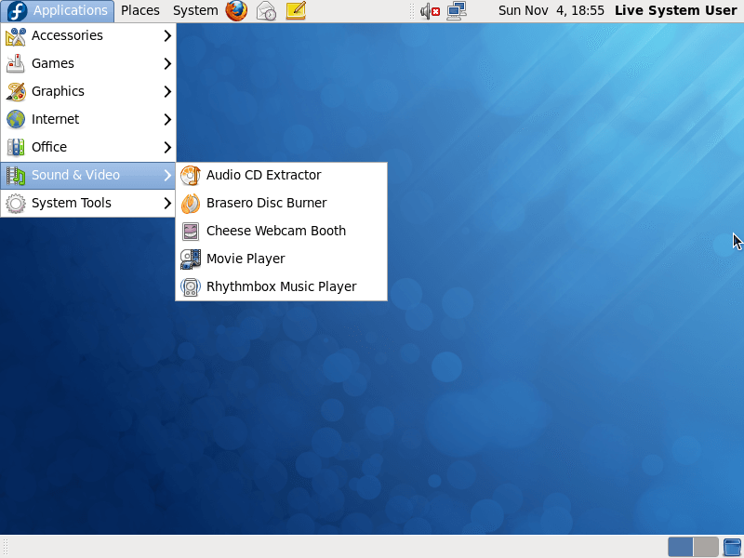Click the muted volume speaker icon
Screen dimensions: 744x558
pyautogui.click(x=430, y=11)
